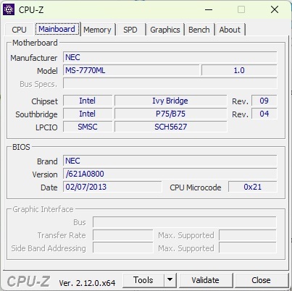Image resolution: width=292 pixels, height=291 pixels.
Task: Open the About tab
Action: (x=230, y=30)
